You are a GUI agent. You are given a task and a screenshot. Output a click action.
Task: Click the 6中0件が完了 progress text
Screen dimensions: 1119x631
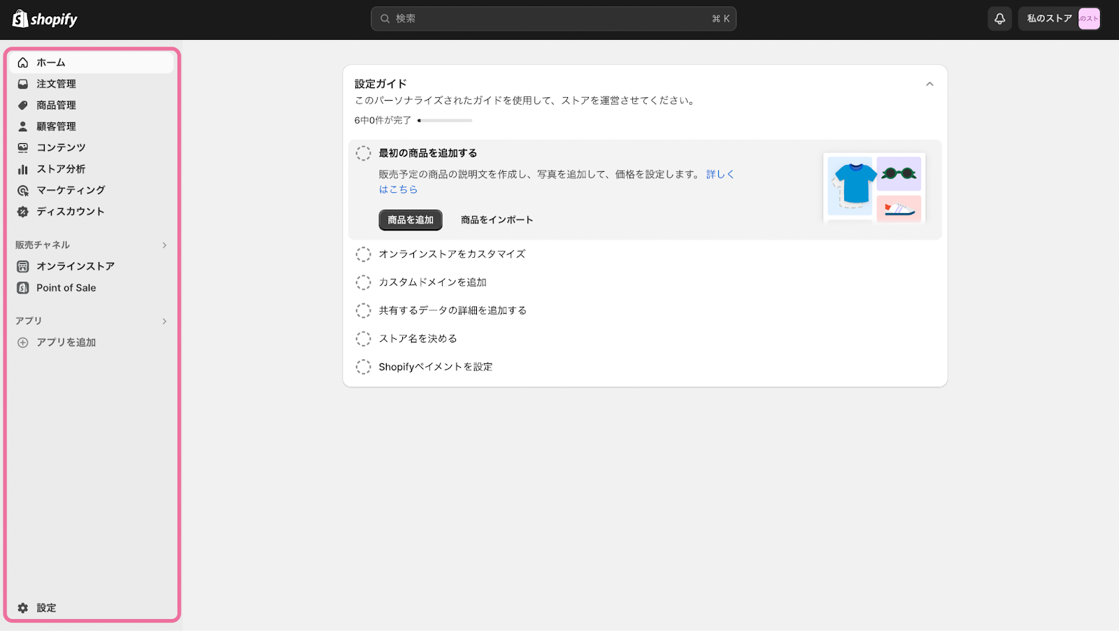(x=383, y=121)
